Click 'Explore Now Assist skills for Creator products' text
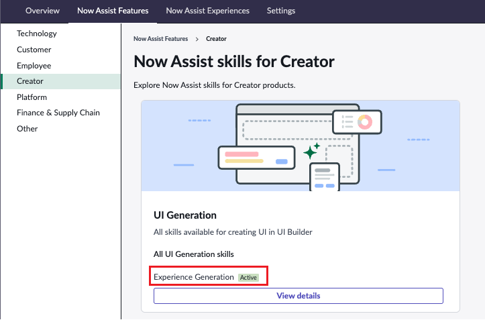This screenshot has height=320, width=485. point(215,85)
